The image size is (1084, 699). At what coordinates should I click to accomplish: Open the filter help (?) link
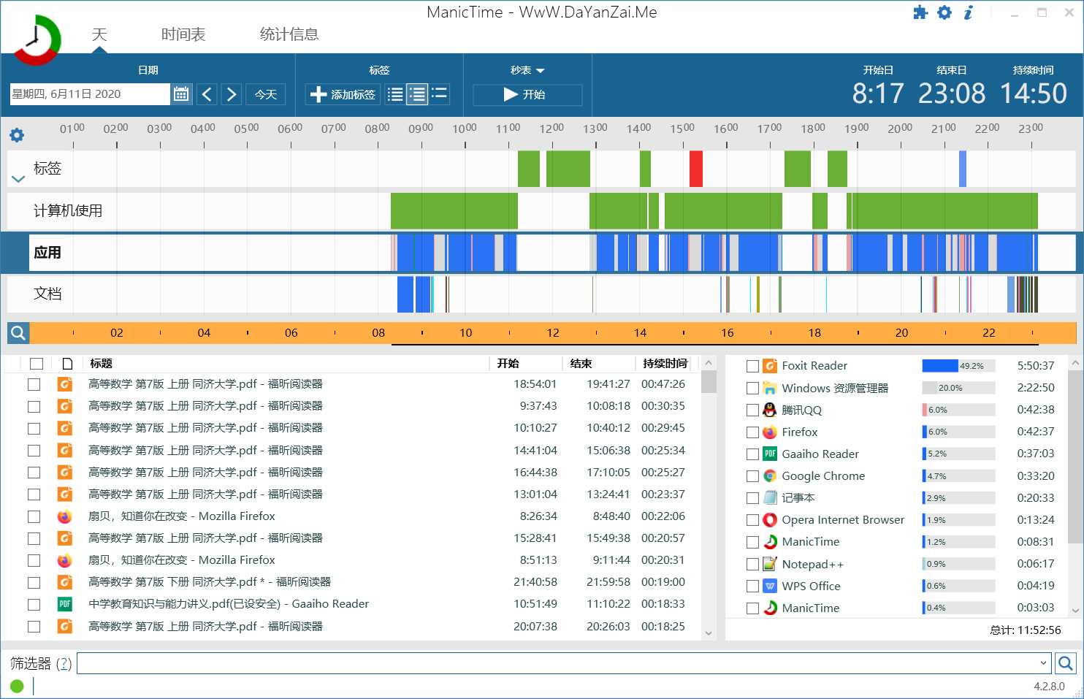(x=64, y=663)
